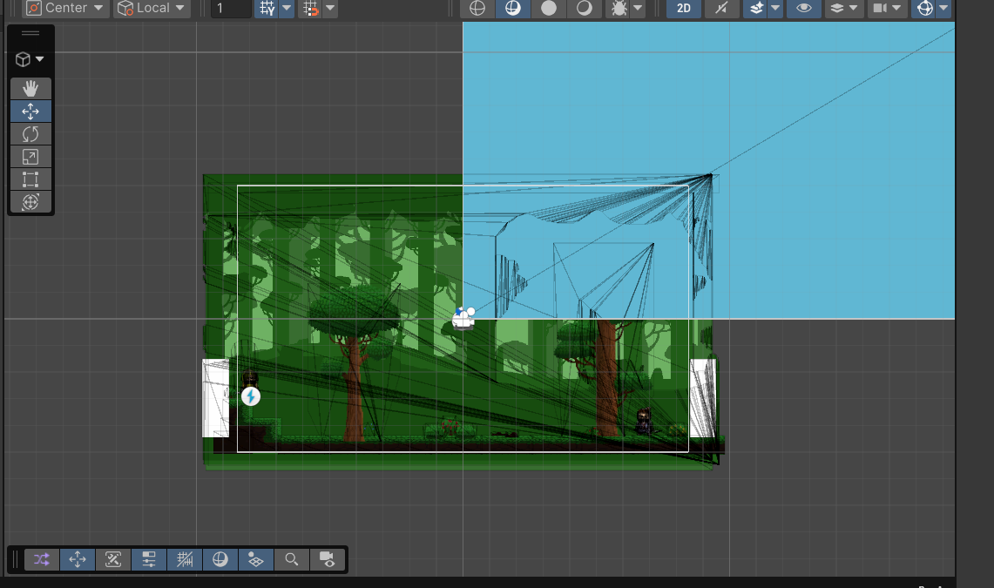The image size is (994, 588).
Task: Expand the grid snapping settings arrow
Action: [330, 8]
